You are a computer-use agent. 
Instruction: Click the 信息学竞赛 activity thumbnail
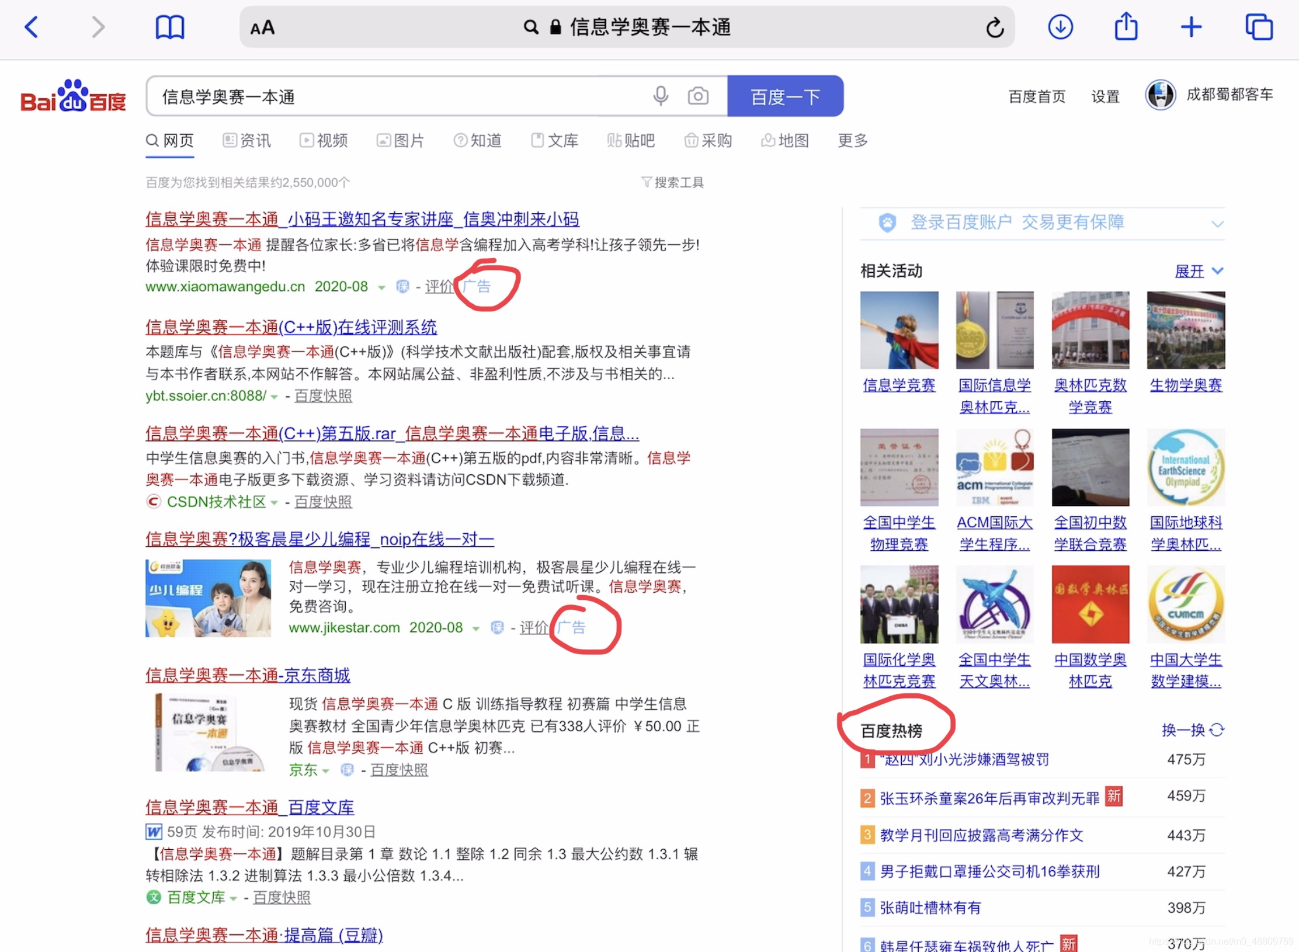(899, 331)
